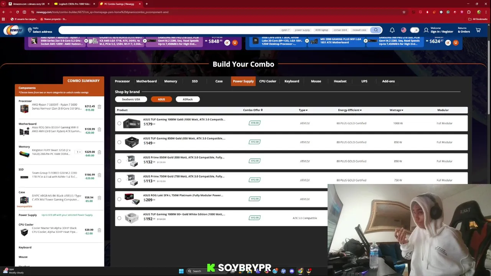Add the $848.99 combo to cart
Image resolution: width=491 pixels, height=276 pixels.
point(235,43)
